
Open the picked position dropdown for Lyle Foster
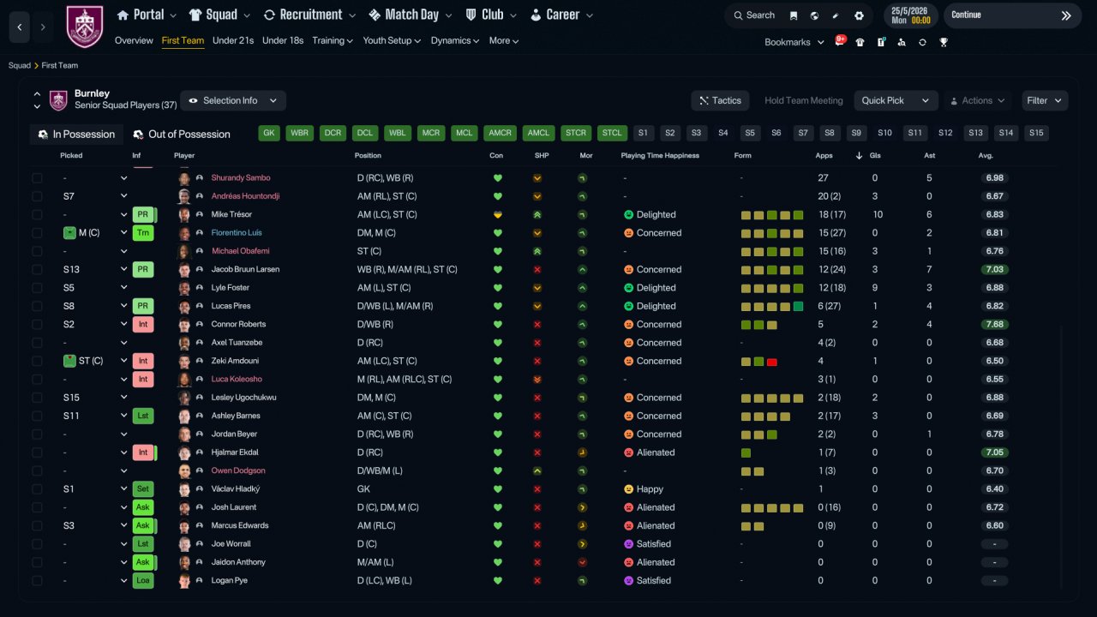pos(123,288)
